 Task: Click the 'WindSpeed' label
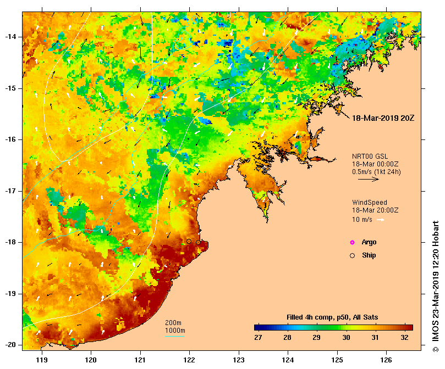[x=370, y=203]
